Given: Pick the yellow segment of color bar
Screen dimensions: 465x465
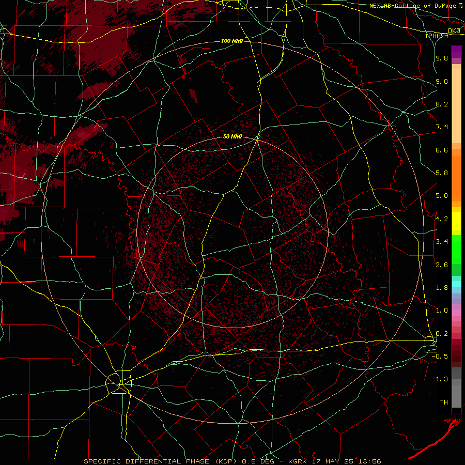Looking at the screenshot, I should [x=456, y=221].
